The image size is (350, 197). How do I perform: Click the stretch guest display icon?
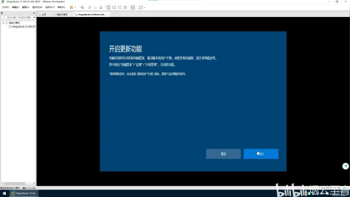point(141,7)
